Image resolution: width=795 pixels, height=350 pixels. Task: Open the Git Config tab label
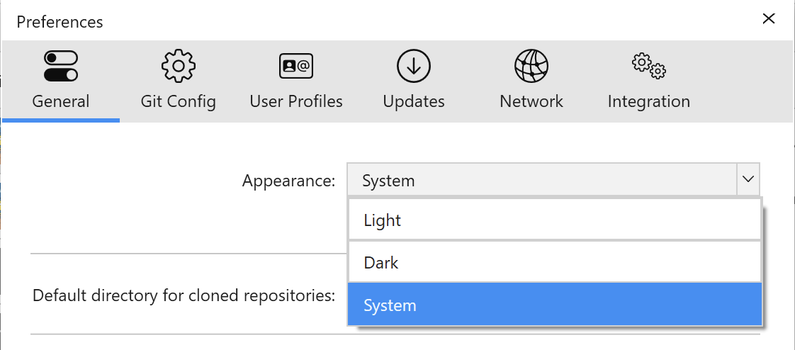pos(178,101)
